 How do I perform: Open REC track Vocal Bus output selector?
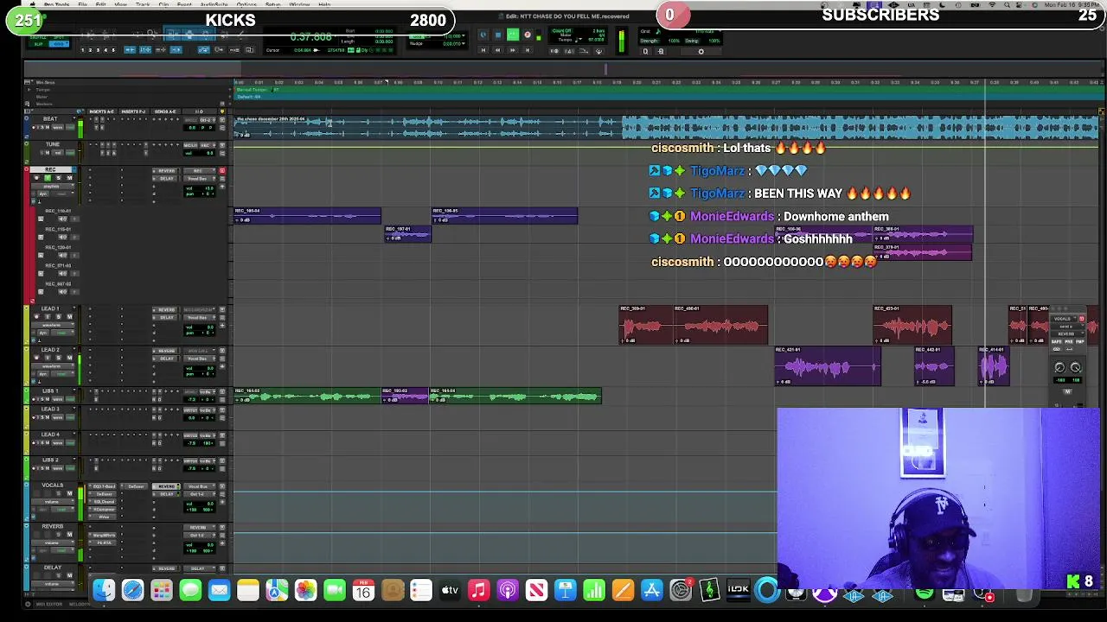[201, 178]
